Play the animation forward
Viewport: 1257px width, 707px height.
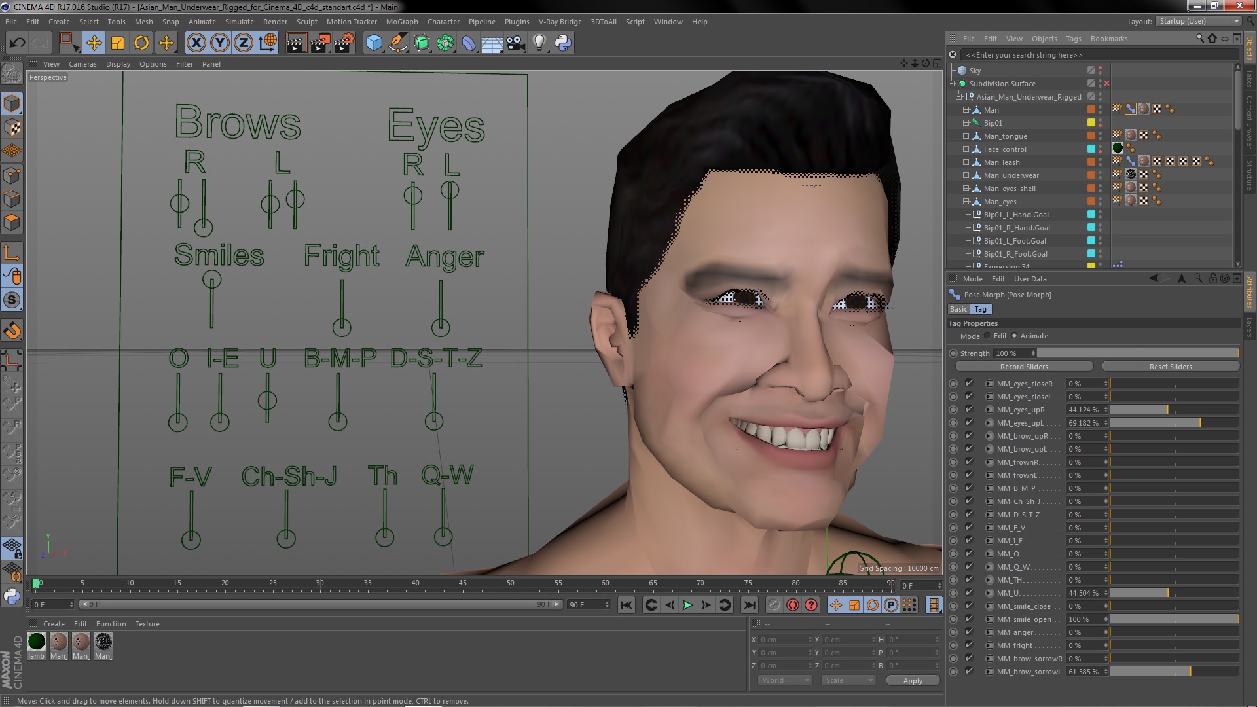pyautogui.click(x=687, y=605)
